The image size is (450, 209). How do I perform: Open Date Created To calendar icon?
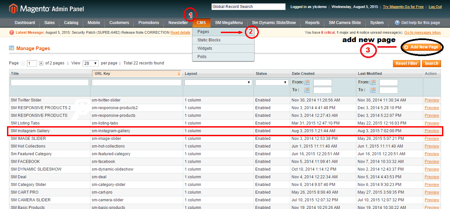click(307, 90)
